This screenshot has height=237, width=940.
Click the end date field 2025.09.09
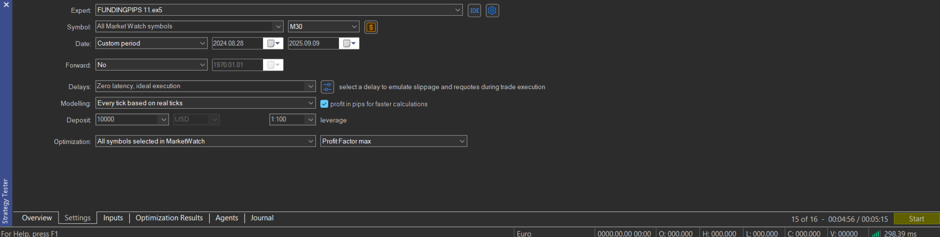point(313,44)
